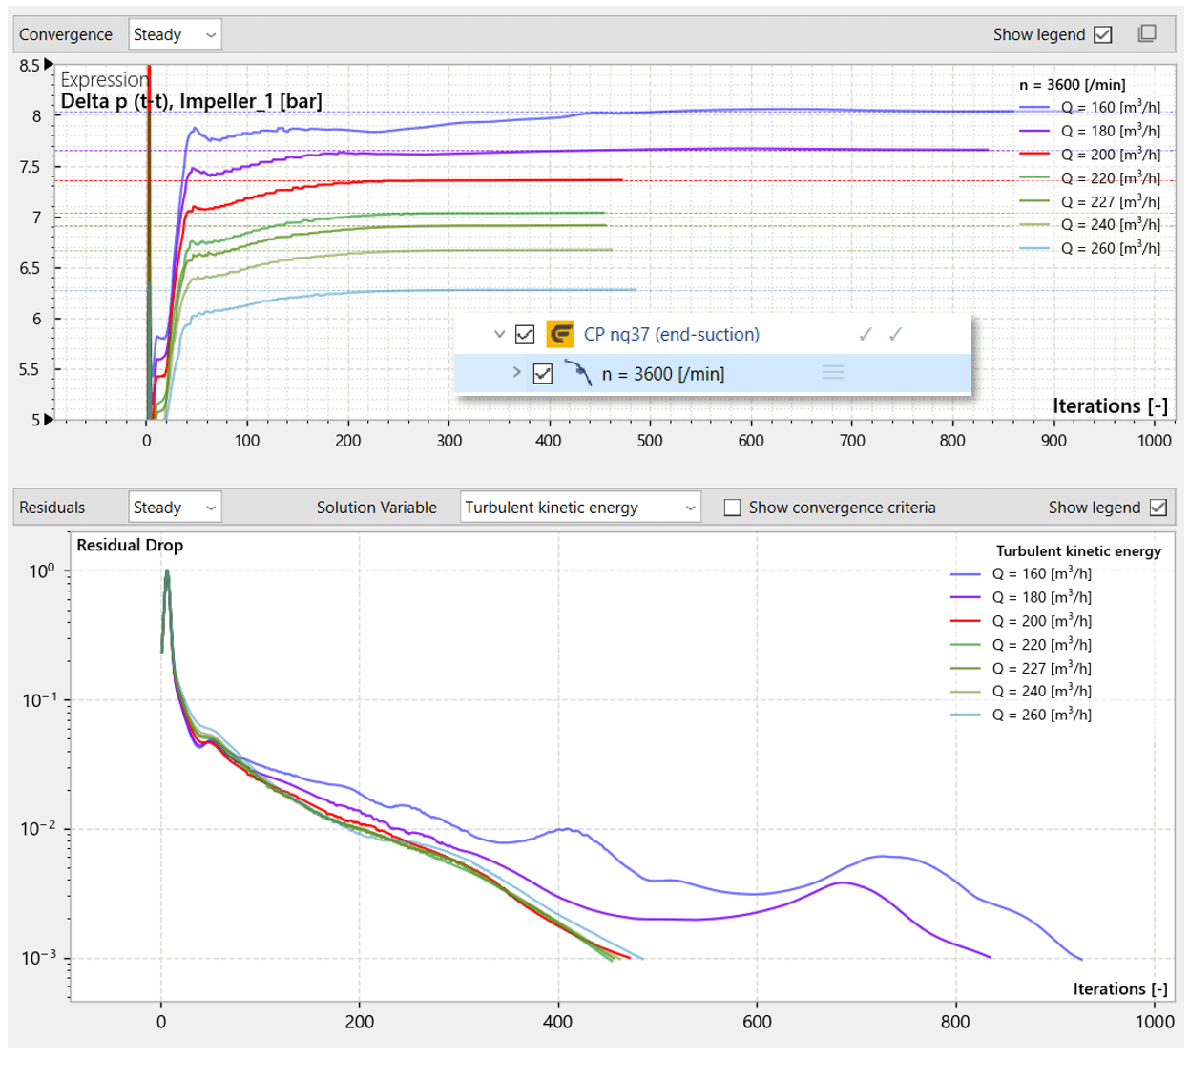1189x1079 pixels.
Task: Click the triangle marker at 5 on y-axis
Action: point(49,419)
